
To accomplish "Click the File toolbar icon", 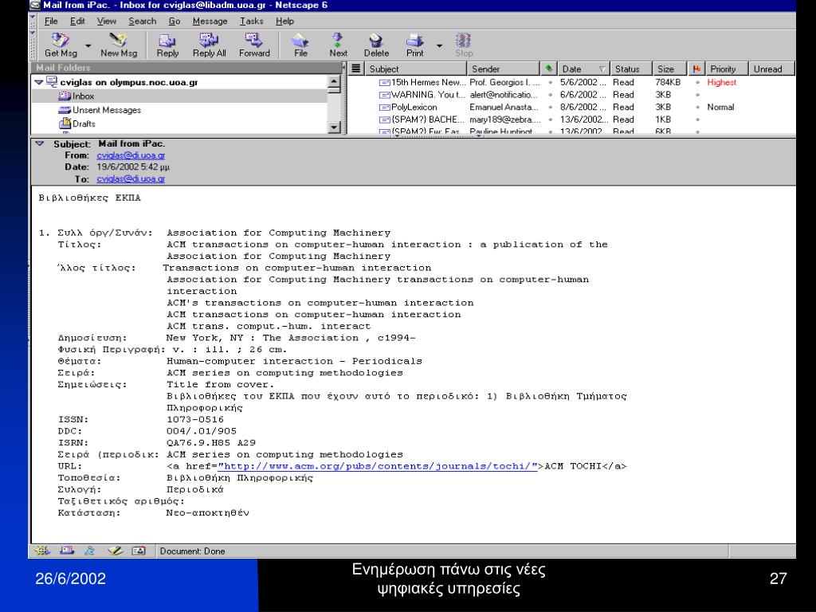I will [x=300, y=45].
